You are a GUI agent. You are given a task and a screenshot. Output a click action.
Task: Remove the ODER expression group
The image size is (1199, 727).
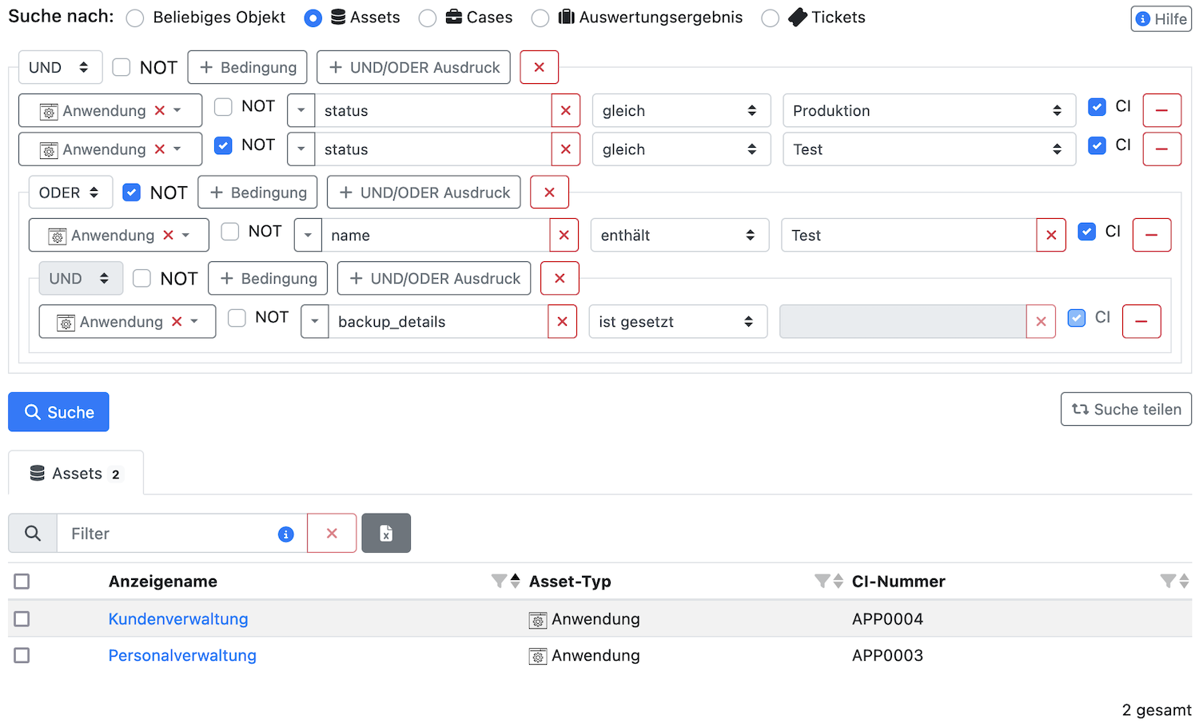(549, 193)
